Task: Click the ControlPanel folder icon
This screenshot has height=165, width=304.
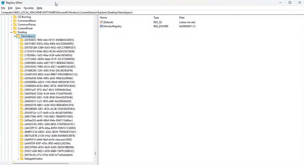Action: point(15,28)
